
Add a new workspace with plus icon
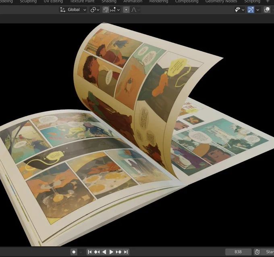[268, 1]
